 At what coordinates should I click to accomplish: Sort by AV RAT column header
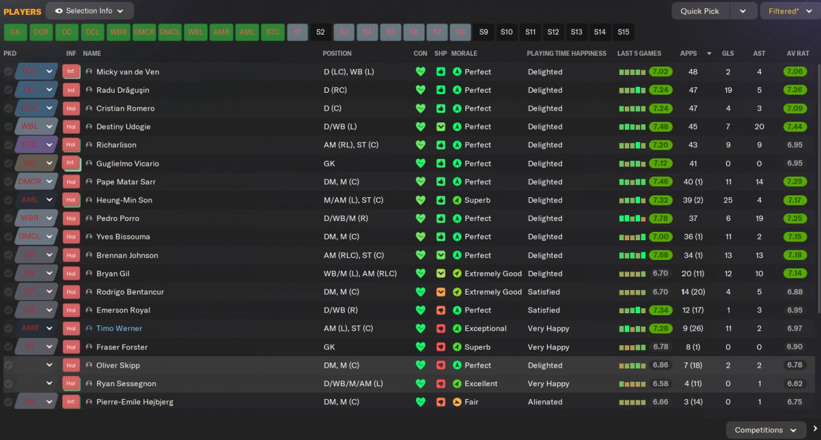[x=798, y=54]
